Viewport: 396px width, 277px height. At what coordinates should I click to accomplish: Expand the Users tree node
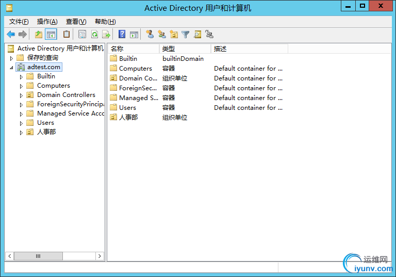[21, 123]
